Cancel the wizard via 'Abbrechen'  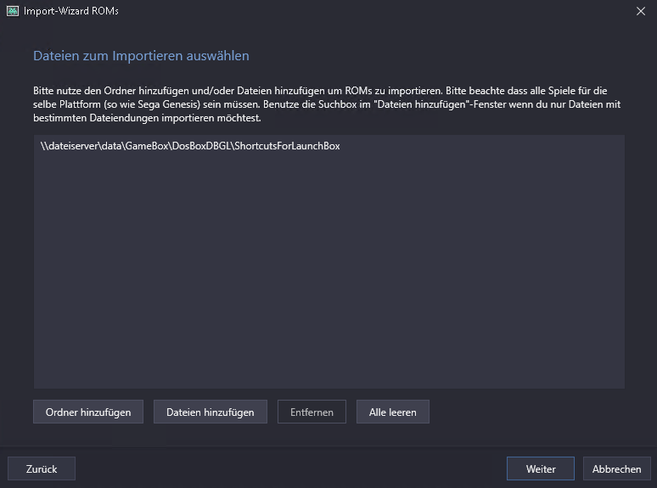click(x=616, y=468)
